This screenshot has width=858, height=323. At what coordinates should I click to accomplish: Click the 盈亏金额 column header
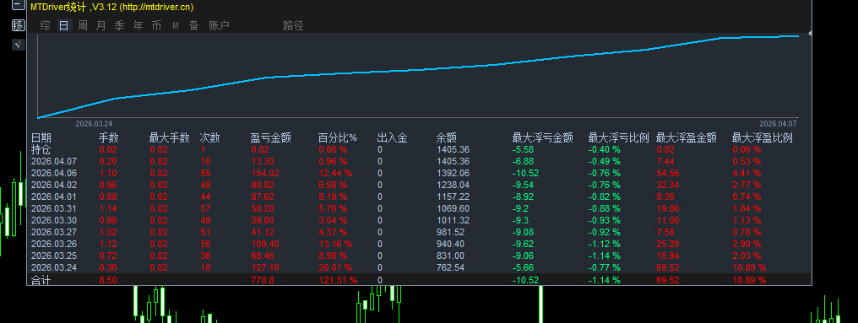271,137
